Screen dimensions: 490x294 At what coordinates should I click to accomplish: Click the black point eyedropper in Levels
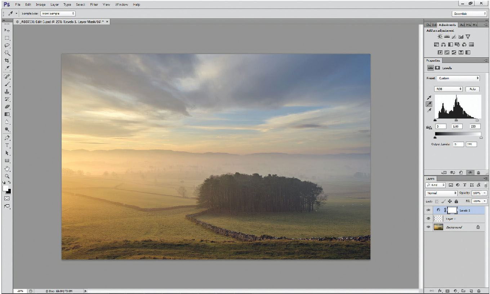(429, 98)
